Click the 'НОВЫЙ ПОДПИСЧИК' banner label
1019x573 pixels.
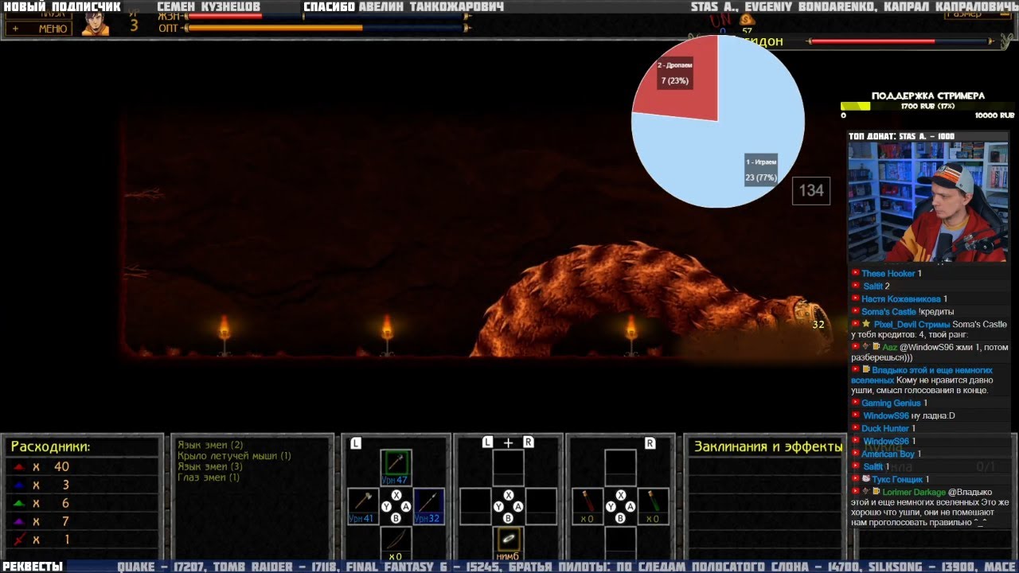[x=61, y=6]
